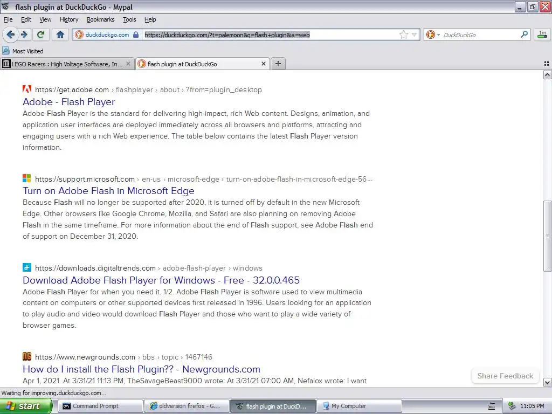
Task: Open Turn on Adobe Flash in Microsoft Edge
Action: point(108,191)
